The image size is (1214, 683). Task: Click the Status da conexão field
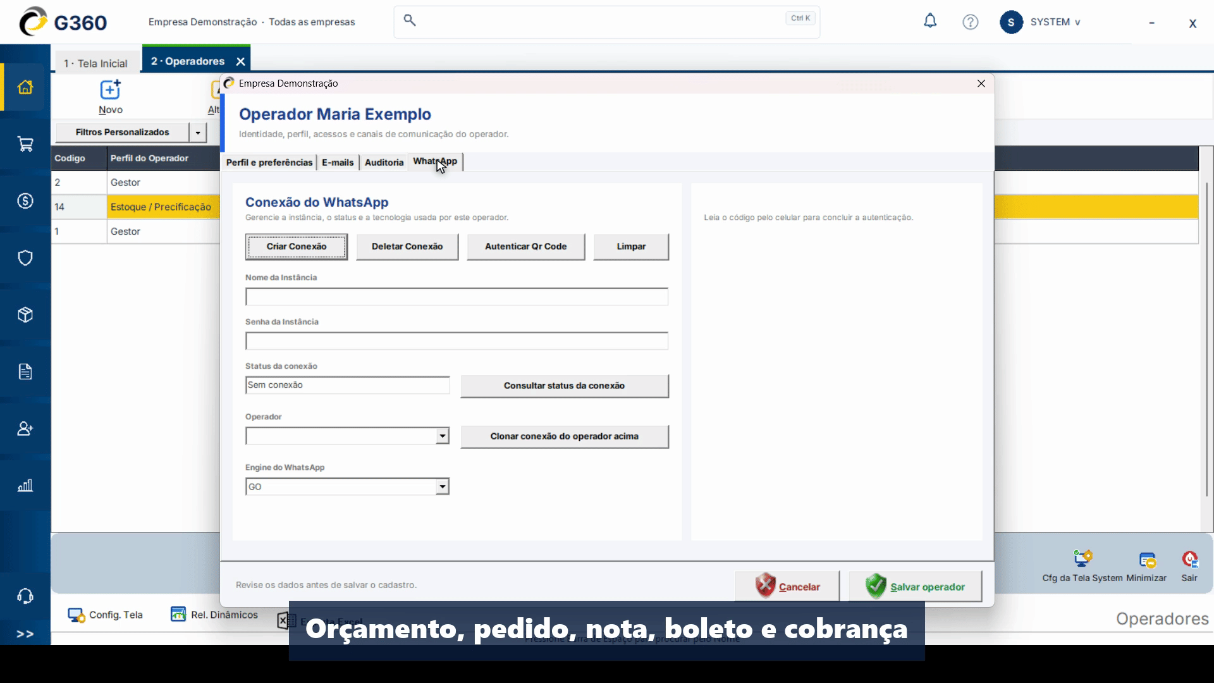point(348,385)
